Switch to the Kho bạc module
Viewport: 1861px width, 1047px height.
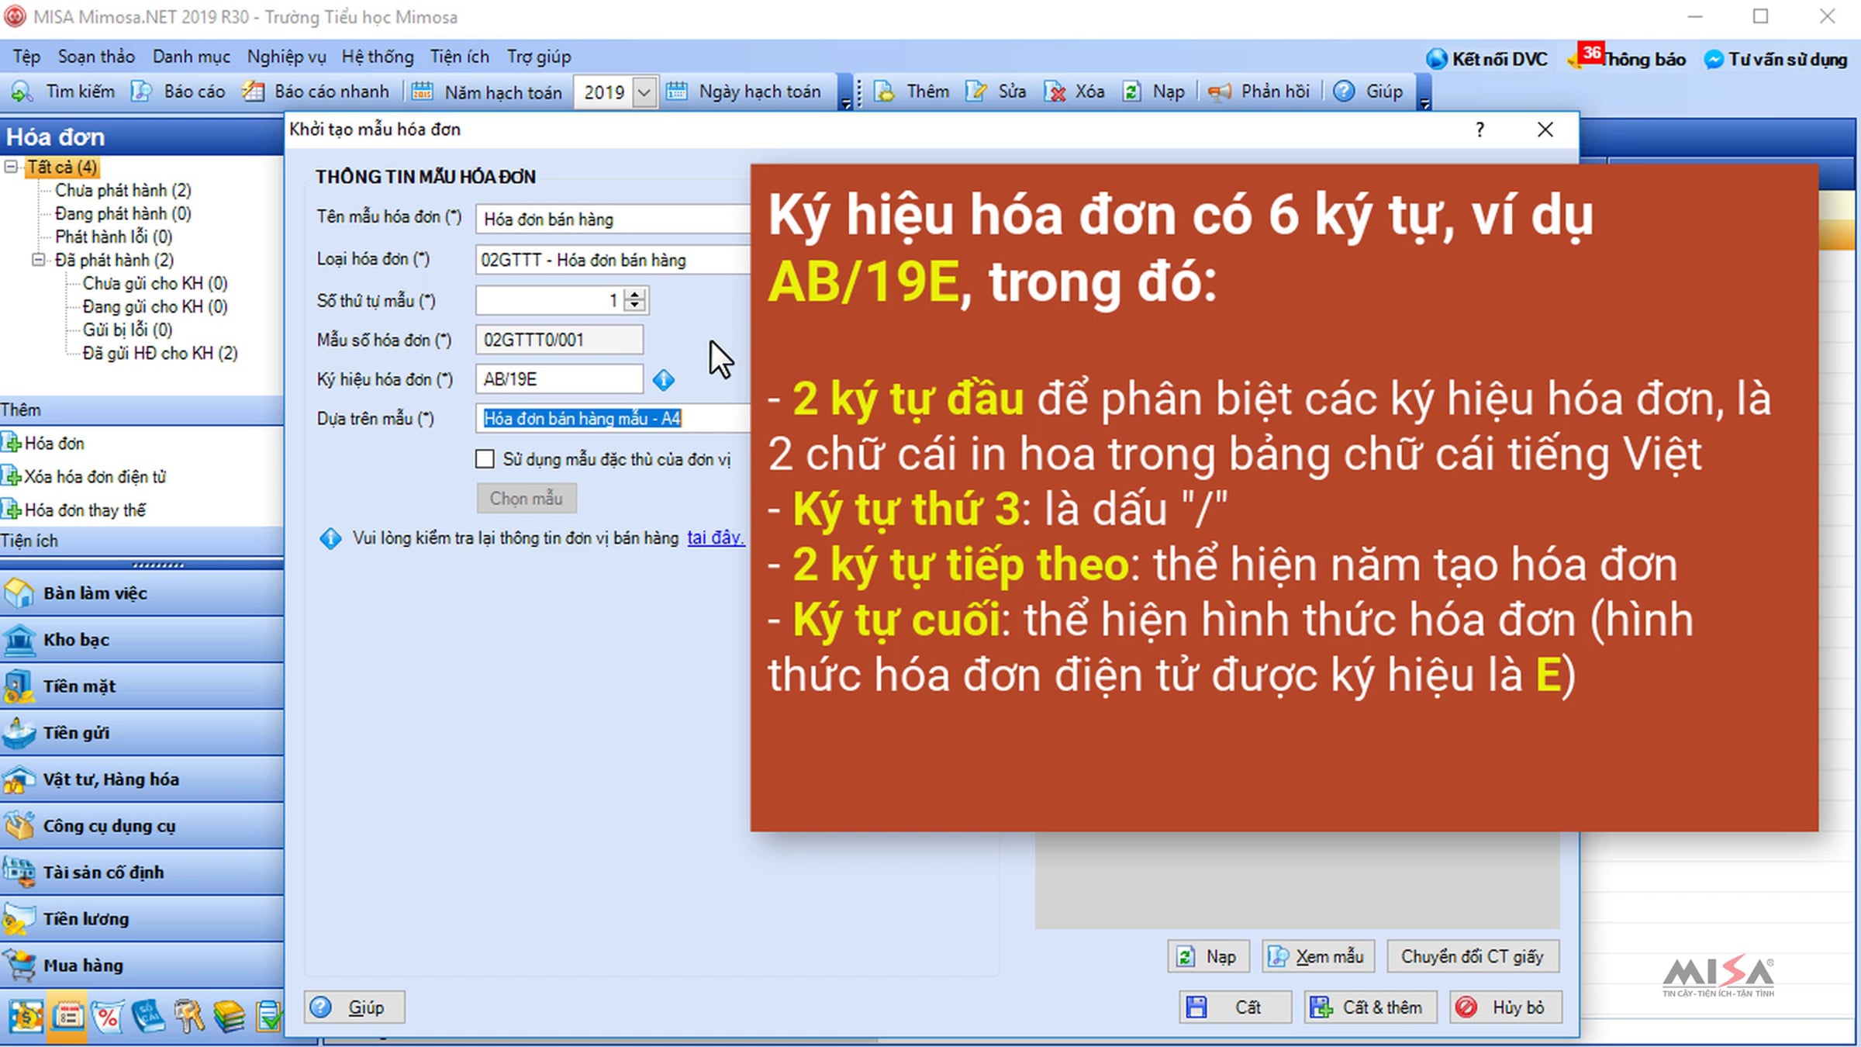point(142,640)
